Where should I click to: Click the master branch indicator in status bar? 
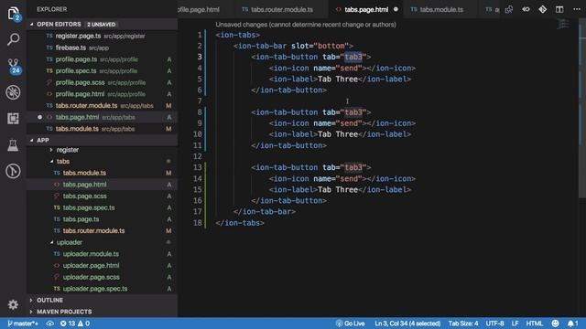[x=23, y=324]
